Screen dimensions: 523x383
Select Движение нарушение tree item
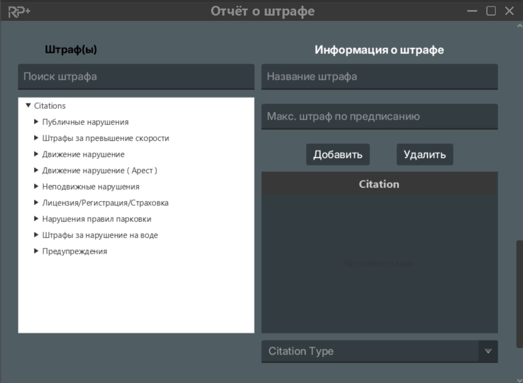[x=83, y=155]
